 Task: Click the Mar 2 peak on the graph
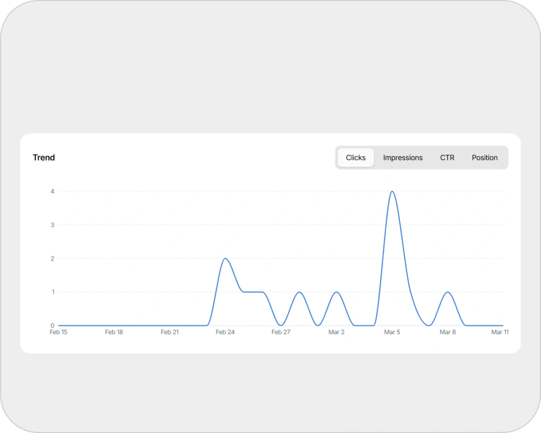(336, 292)
